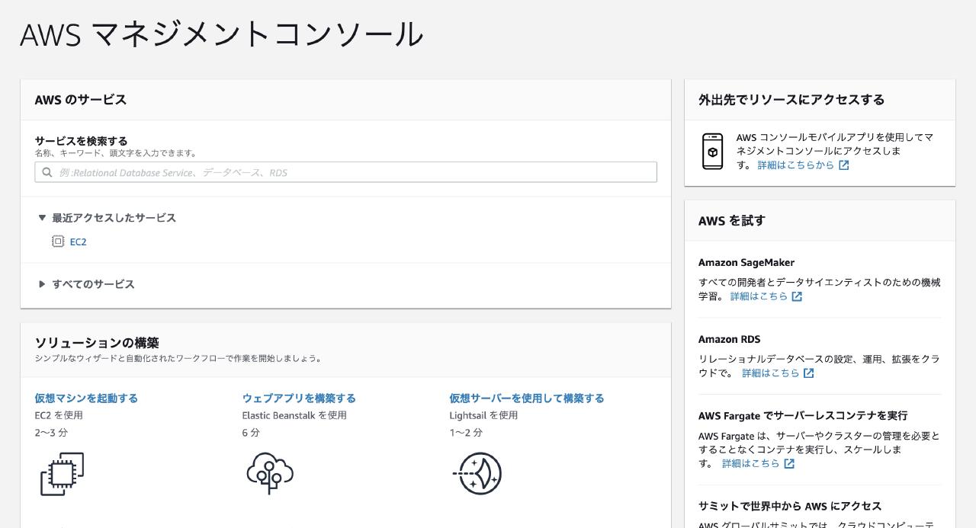Click the magnifier icon in service search

(x=47, y=173)
